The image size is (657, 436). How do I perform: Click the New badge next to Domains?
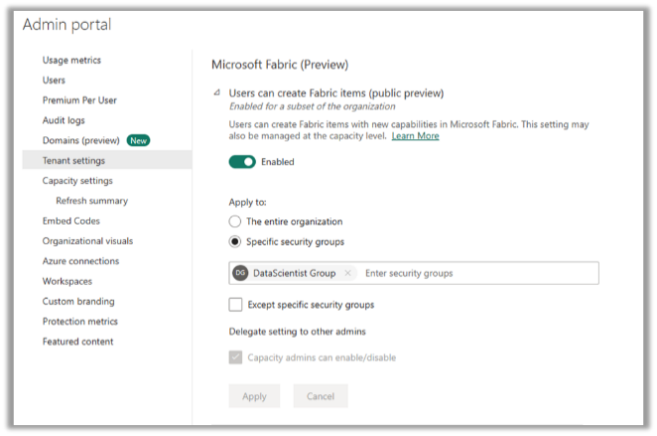point(138,140)
